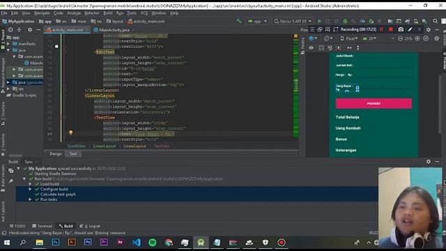
Task: Collapse the java folder in Project tree
Action: [x=8, y=50]
